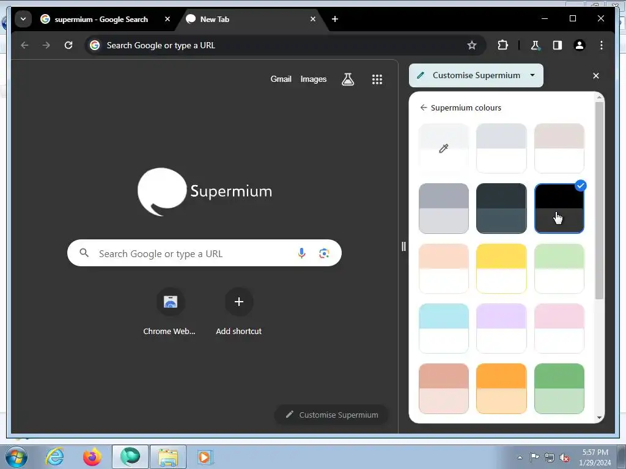Open Search Labs flask icon on page

(348, 79)
